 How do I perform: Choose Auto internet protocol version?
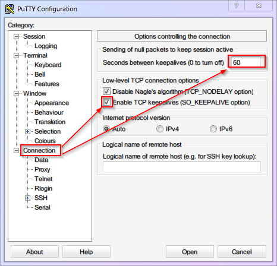click(x=106, y=129)
